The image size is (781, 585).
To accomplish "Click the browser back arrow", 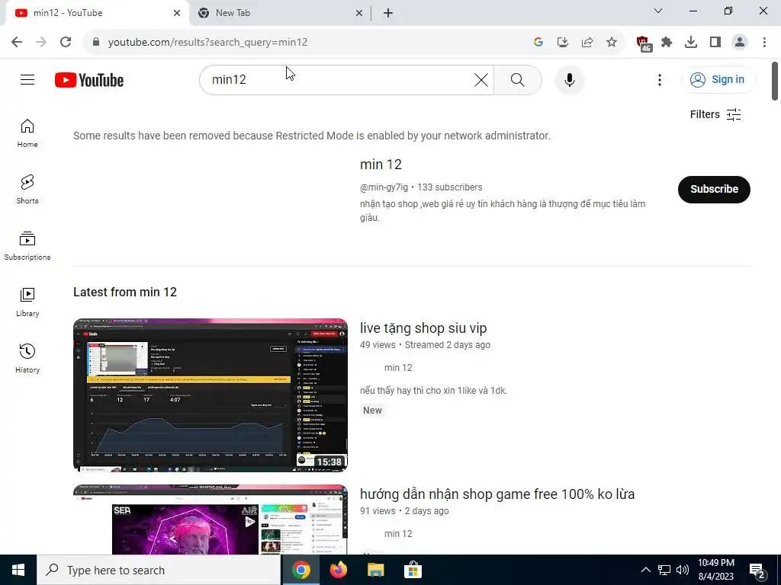I will click(17, 42).
